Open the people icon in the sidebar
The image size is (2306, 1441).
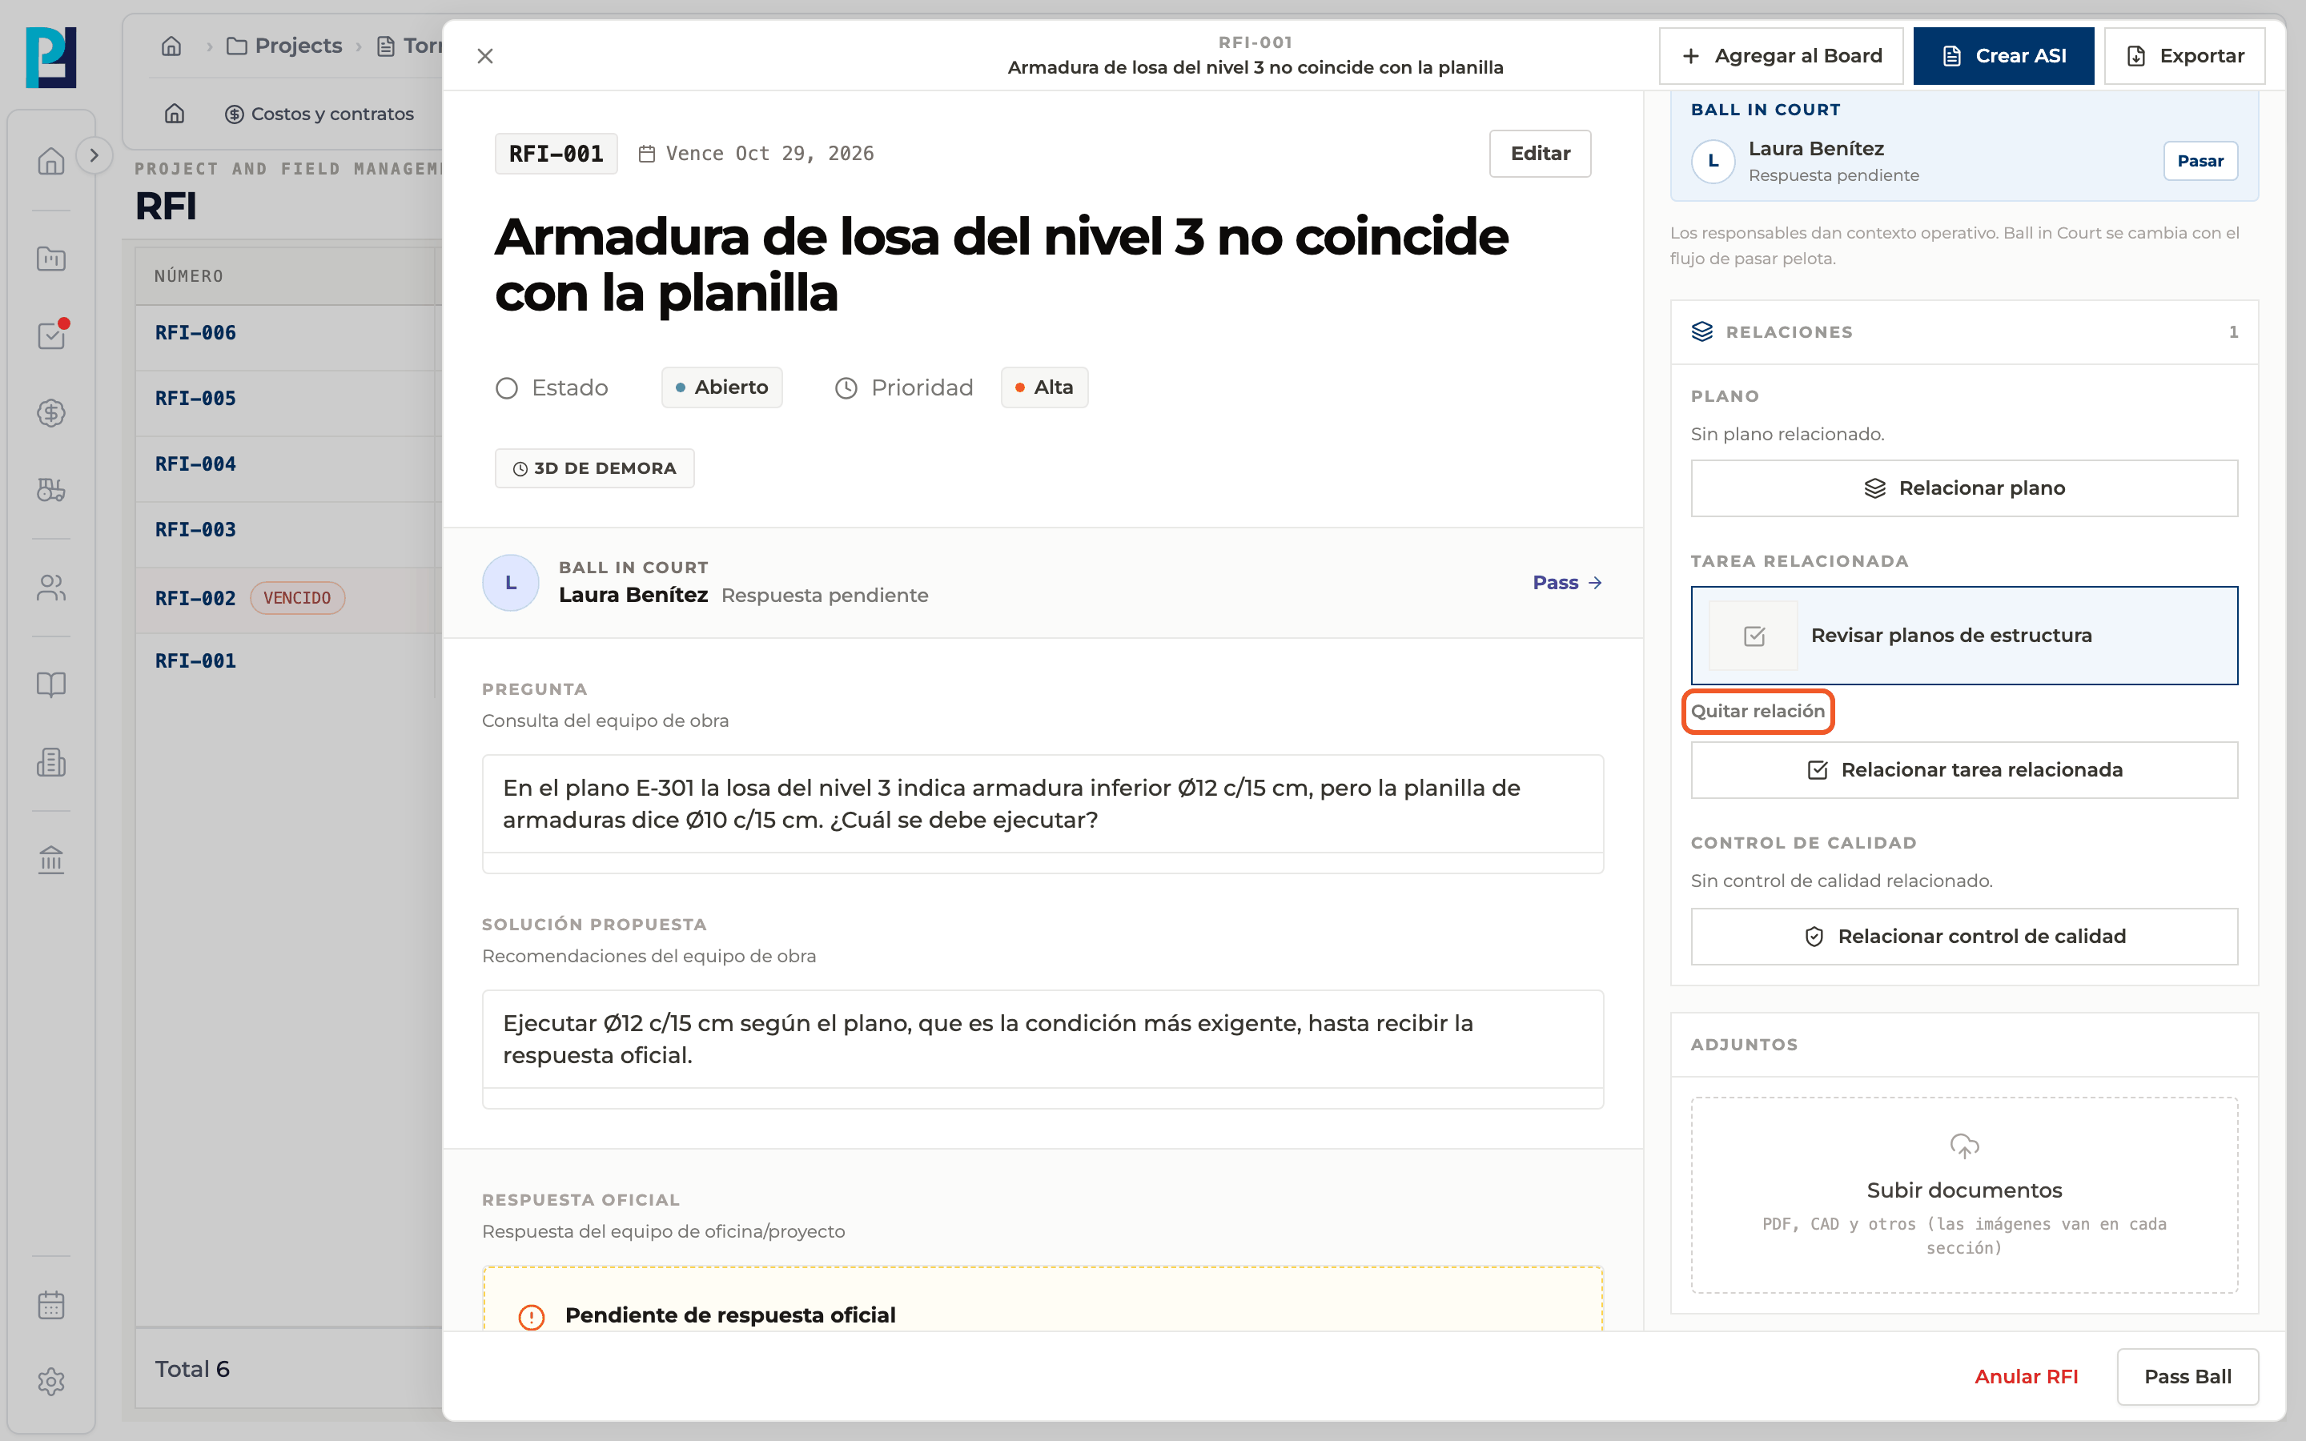pyautogui.click(x=51, y=588)
